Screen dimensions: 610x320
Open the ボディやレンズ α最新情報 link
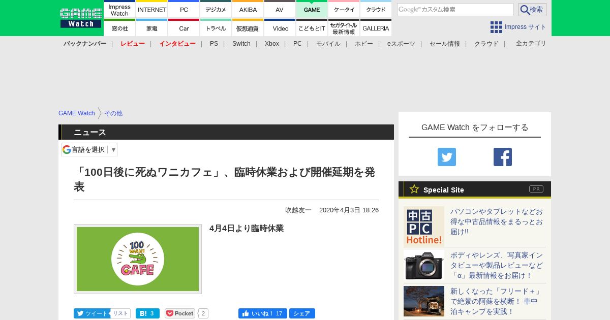tap(497, 265)
